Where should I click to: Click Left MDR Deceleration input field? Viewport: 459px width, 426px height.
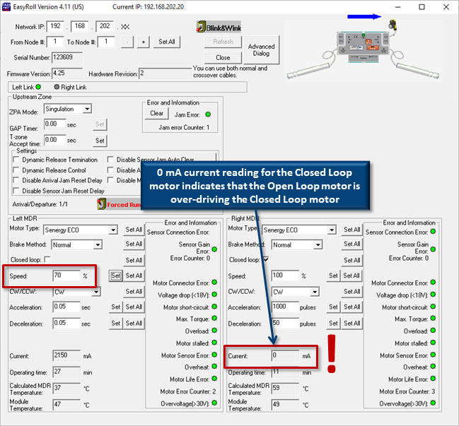click(66, 323)
